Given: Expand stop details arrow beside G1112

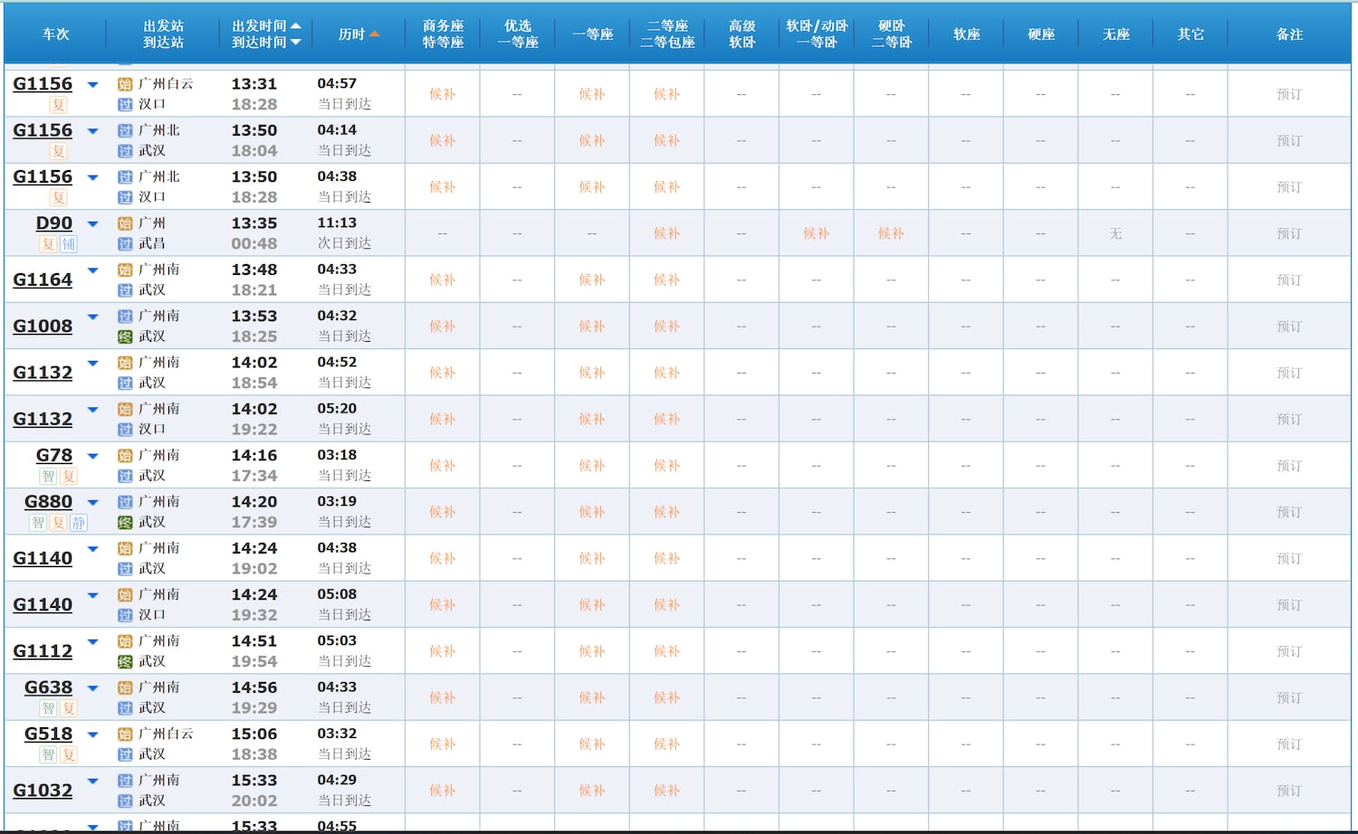Looking at the screenshot, I should click(x=92, y=640).
